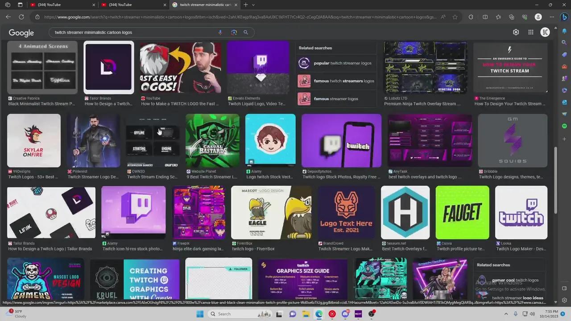571x321 pixels.
Task: Open related search famous twitch streamers logos
Action: 335,81
